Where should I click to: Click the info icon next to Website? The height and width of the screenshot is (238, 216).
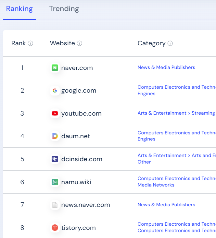(x=80, y=43)
